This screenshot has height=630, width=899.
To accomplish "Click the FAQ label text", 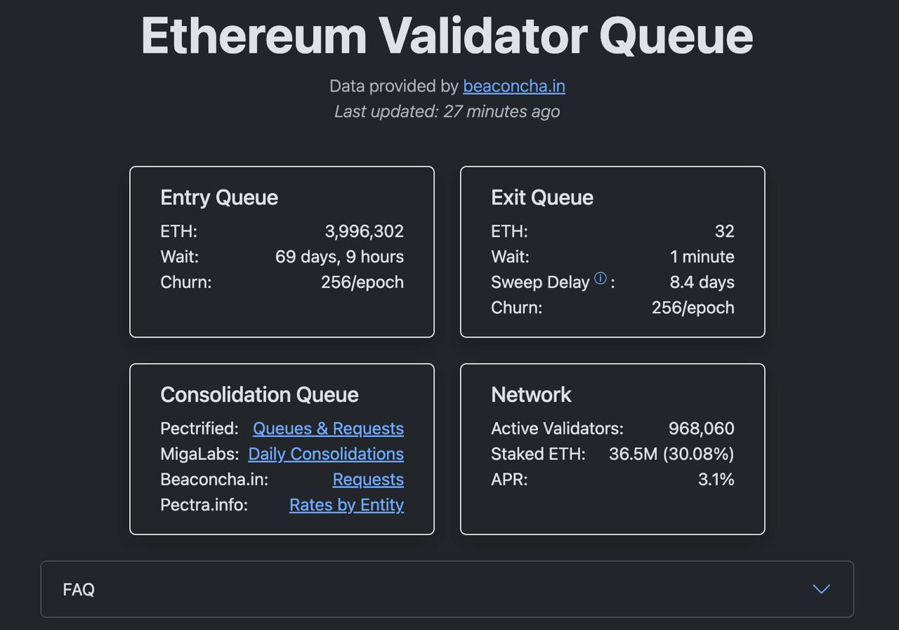I will (x=79, y=590).
